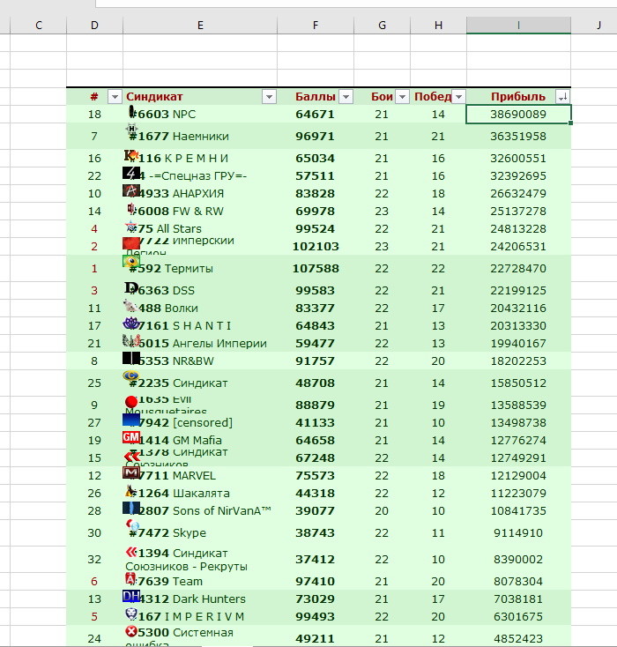Select column header E

point(200,26)
